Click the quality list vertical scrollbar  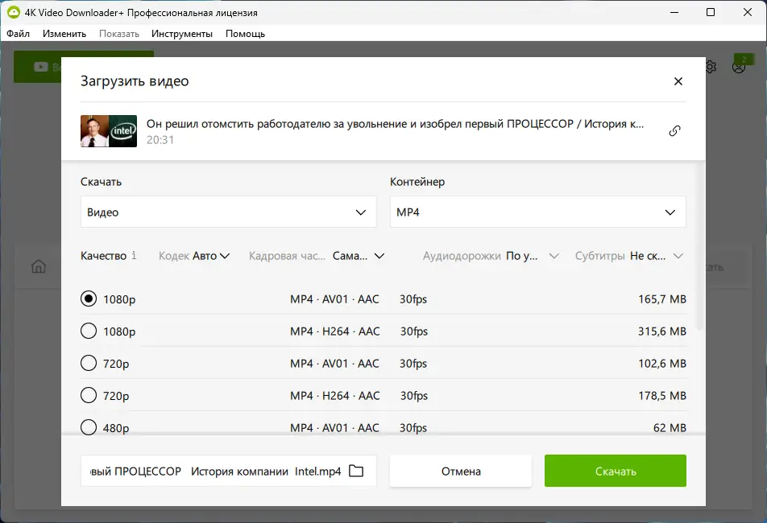tap(700, 246)
